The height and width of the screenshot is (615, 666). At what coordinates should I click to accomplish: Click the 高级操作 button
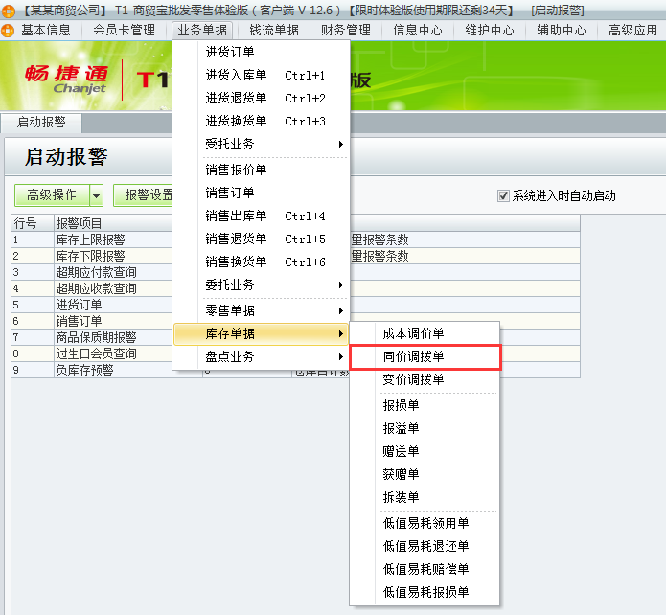[52, 195]
